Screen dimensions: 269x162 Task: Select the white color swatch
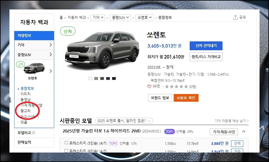click(x=90, y=79)
